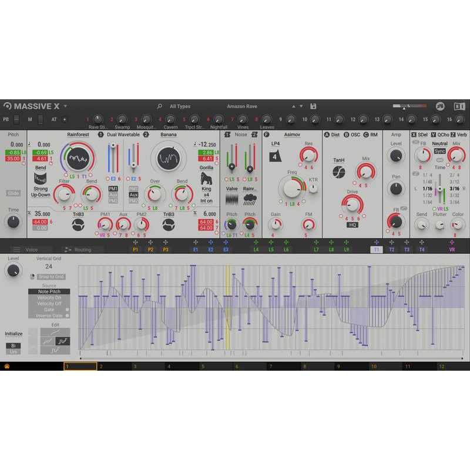Click the Initialize button
Viewport: 470px width, 470px height.
coord(14,334)
